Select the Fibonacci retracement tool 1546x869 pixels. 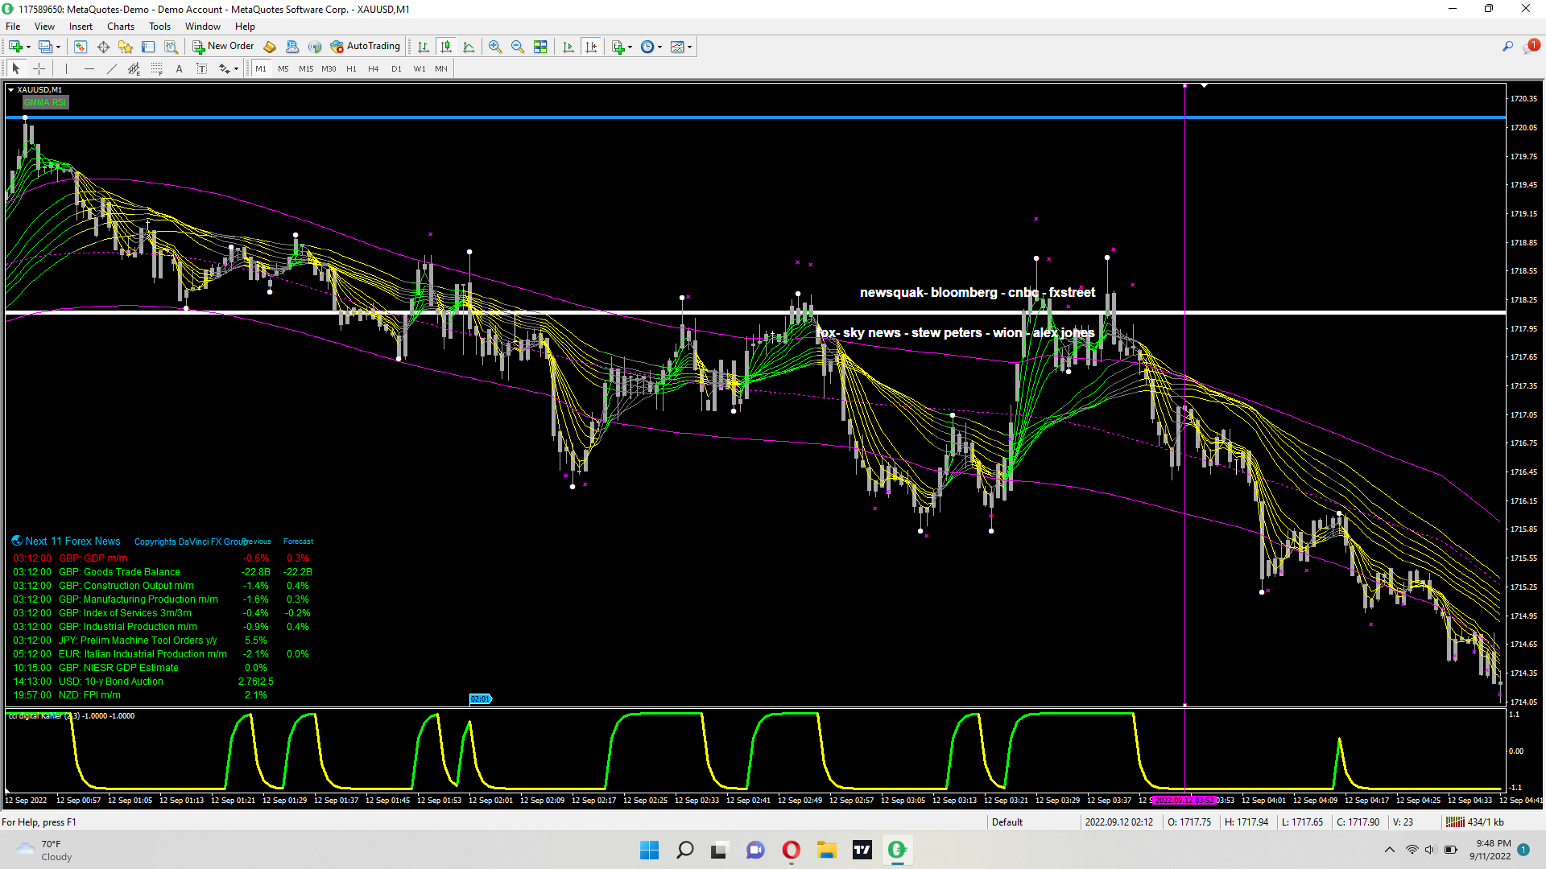tap(157, 69)
